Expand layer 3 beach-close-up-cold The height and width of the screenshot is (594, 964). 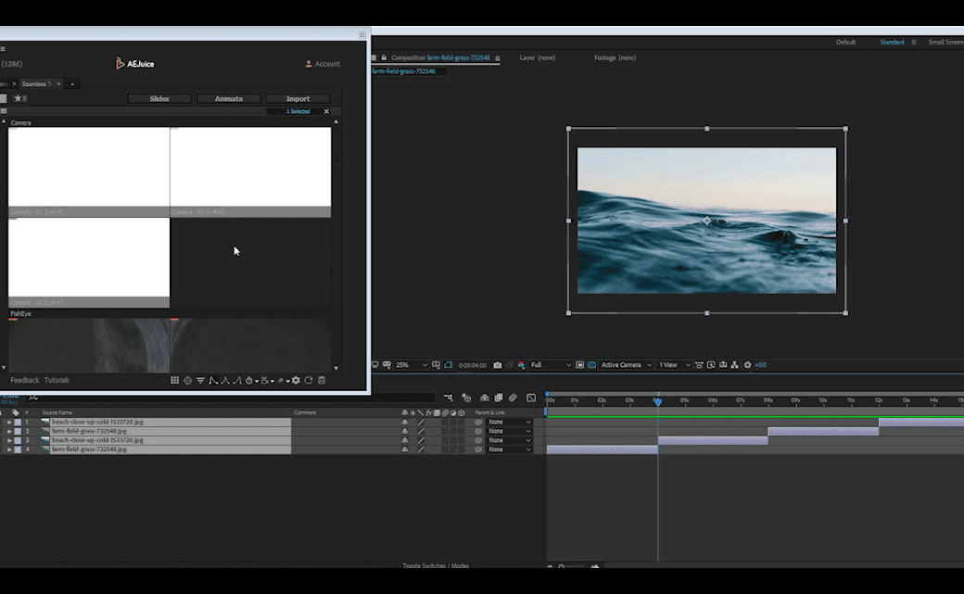tap(8, 441)
